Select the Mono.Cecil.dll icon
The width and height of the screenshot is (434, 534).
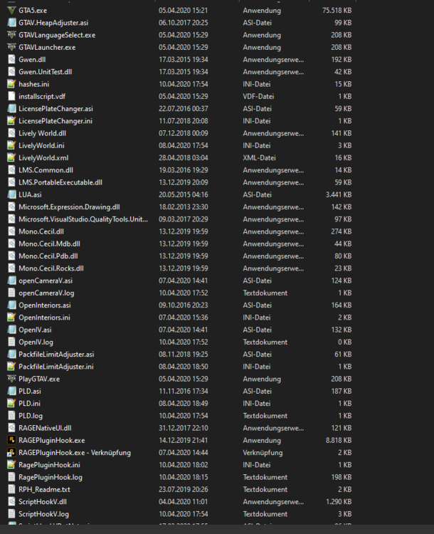tap(11, 231)
